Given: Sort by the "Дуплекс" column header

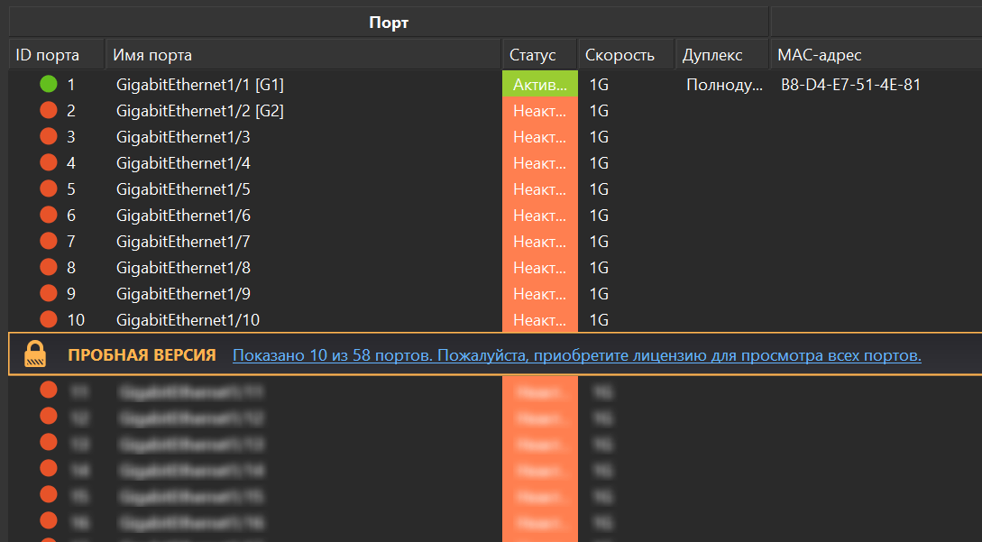Looking at the screenshot, I should 712,55.
